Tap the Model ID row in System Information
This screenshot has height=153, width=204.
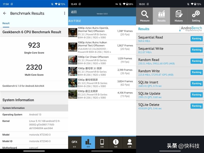click(x=34, y=141)
